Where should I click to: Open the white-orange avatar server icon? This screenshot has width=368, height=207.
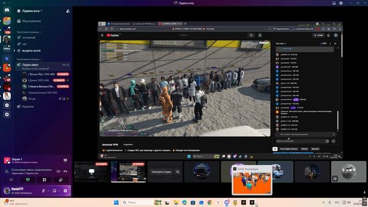7,96
